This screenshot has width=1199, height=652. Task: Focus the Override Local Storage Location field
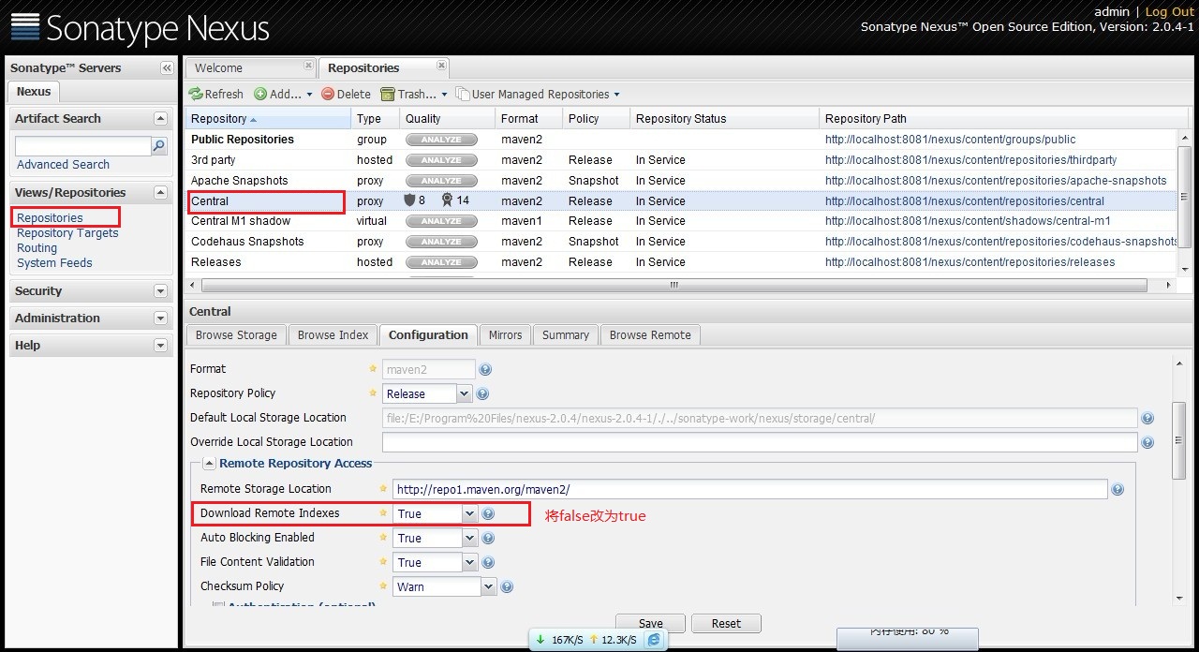click(x=760, y=442)
